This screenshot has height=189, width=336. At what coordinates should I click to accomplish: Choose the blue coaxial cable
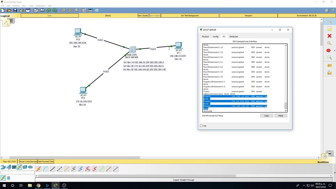point(81,169)
